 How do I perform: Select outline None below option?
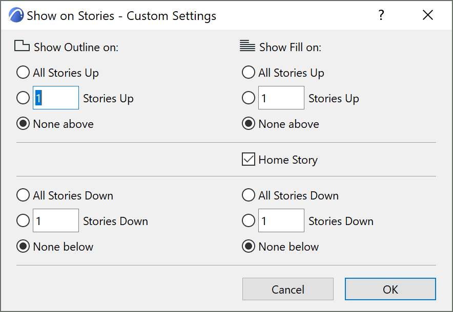click(x=23, y=247)
